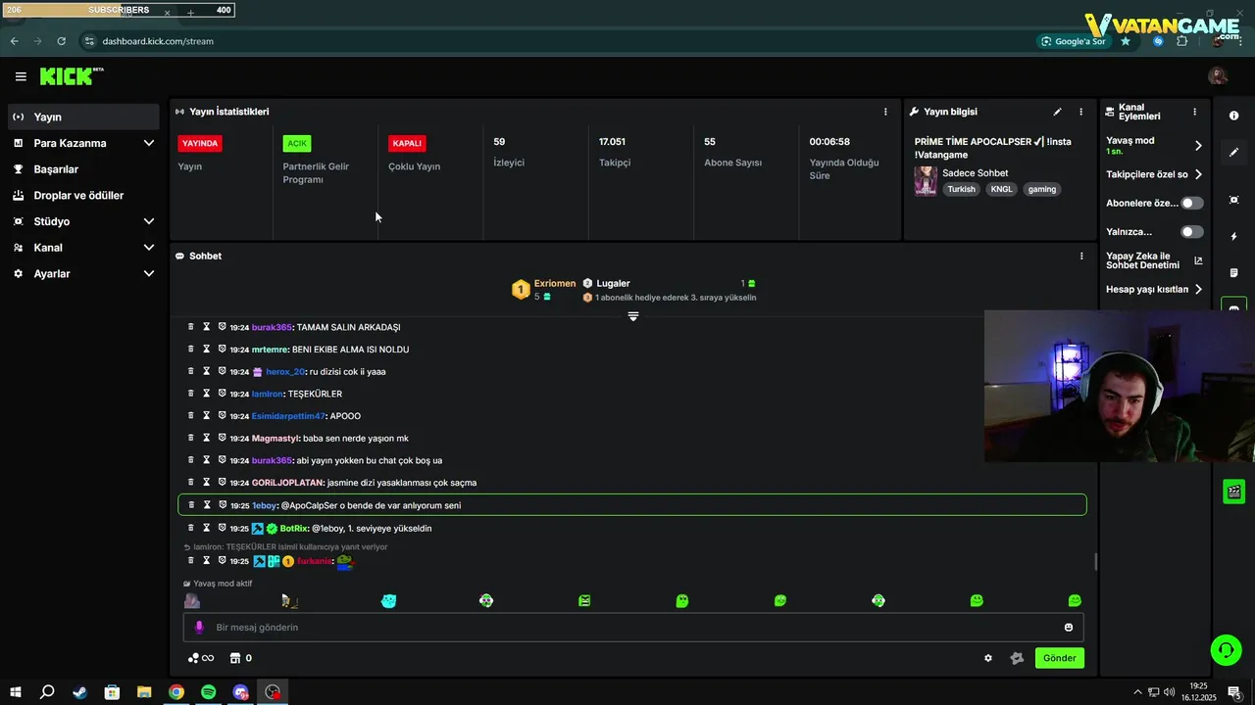
Task: Select the pencil icon in the right sidebar
Action: pos(1233,152)
